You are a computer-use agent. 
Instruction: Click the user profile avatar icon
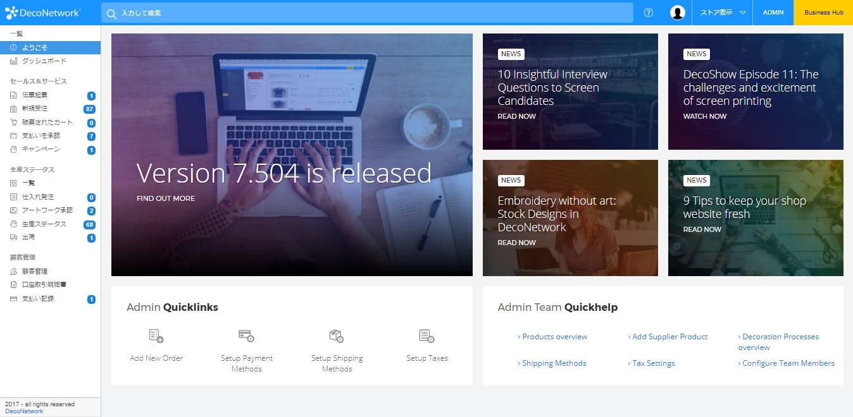(678, 13)
